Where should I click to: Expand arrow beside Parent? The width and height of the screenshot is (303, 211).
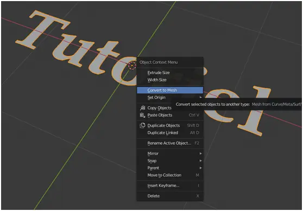click(x=200, y=168)
